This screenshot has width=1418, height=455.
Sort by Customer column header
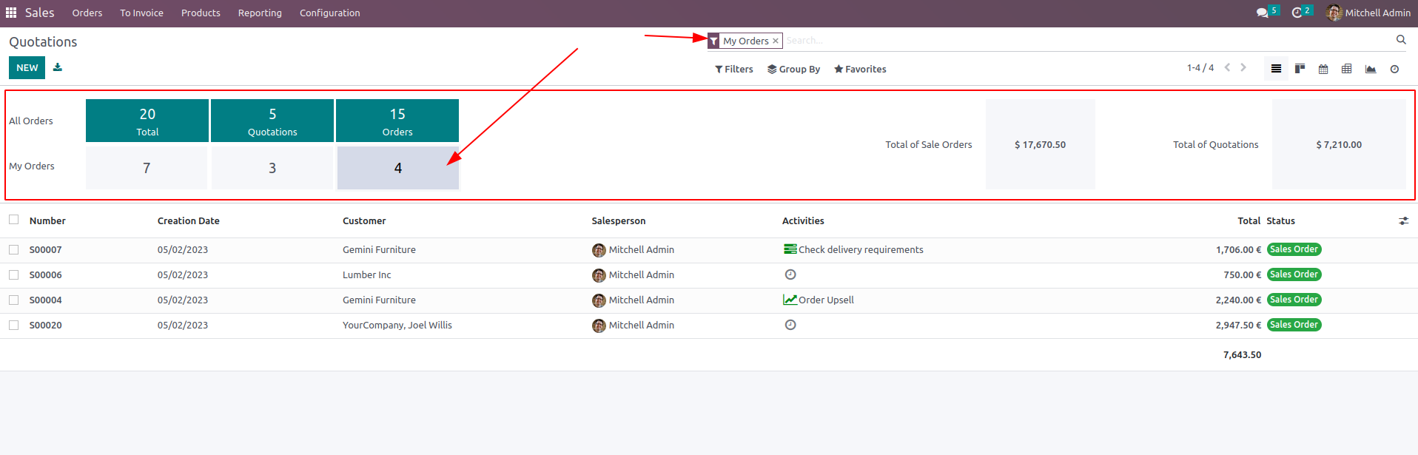[364, 220]
